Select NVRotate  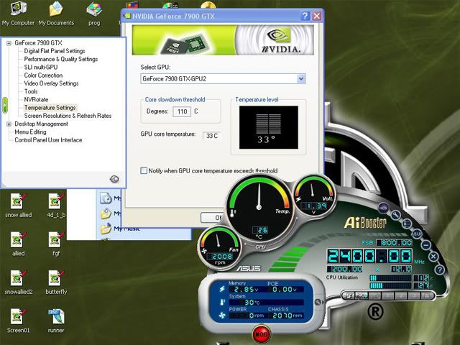(x=36, y=99)
